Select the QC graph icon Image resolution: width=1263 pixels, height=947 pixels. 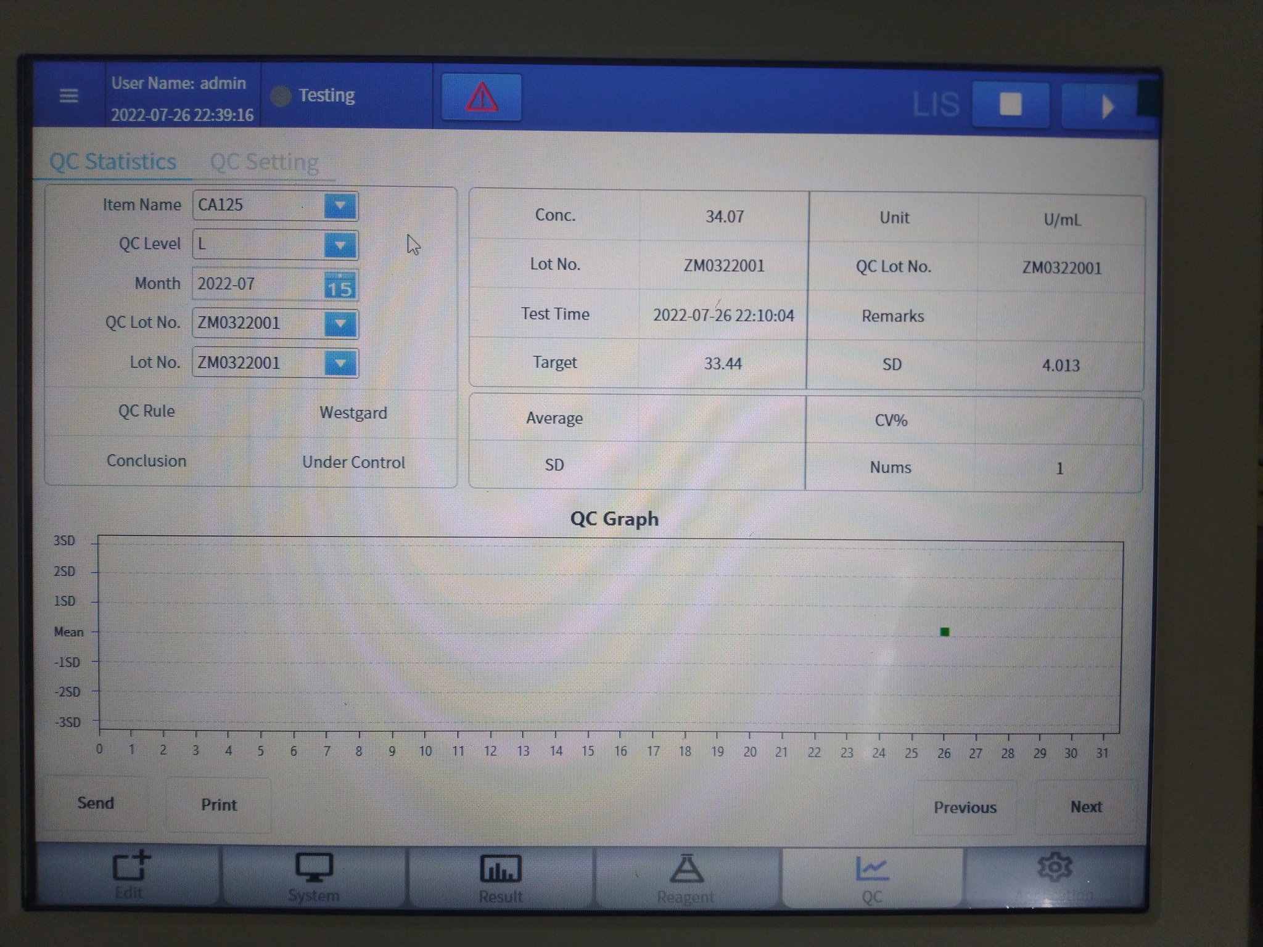coord(871,869)
